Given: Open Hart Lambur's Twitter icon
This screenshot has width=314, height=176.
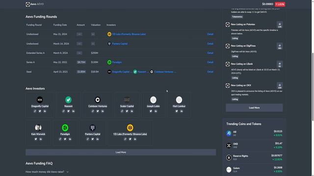Looking at the screenshot, I should click(177, 111).
